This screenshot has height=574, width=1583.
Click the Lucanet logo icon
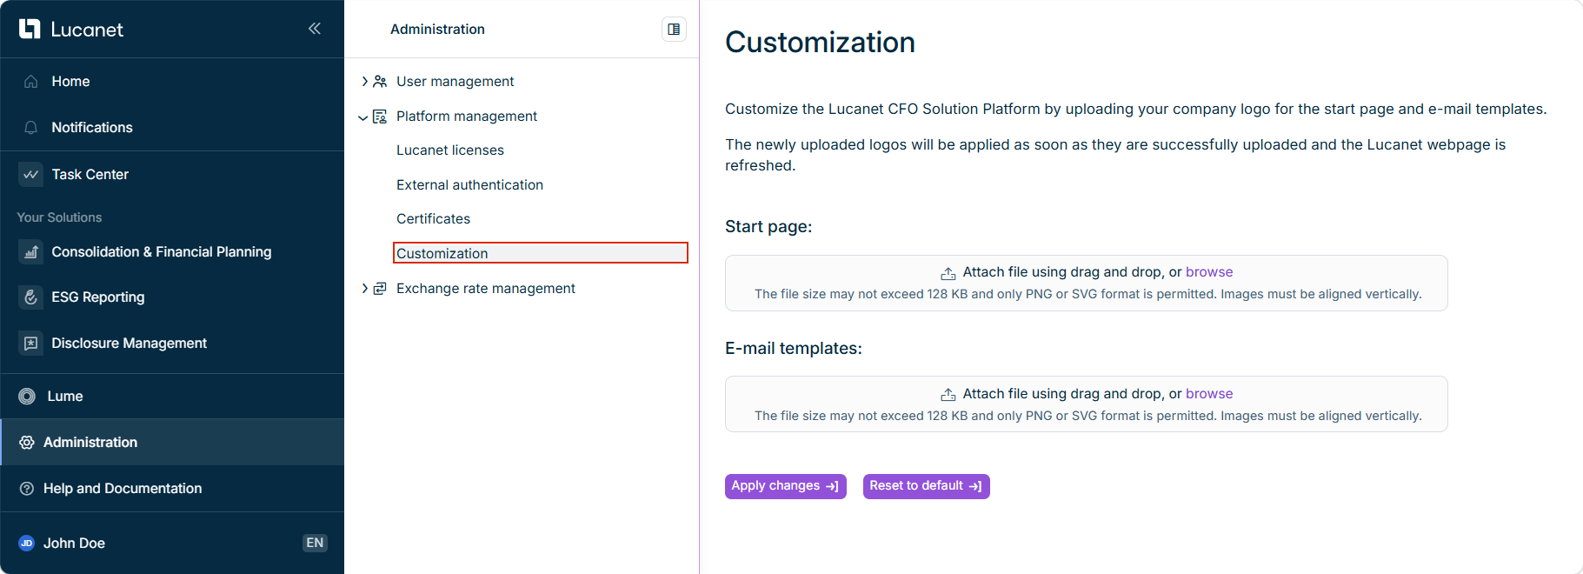point(30,29)
